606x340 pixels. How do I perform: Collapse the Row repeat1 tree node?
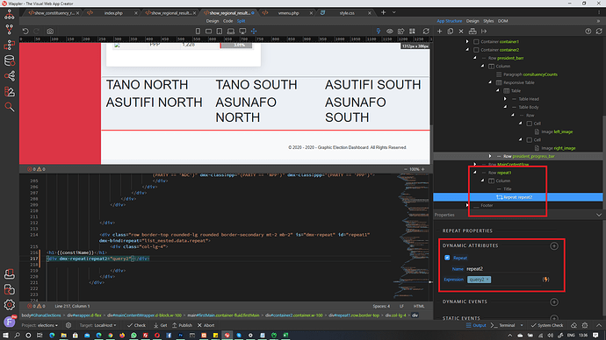[x=475, y=173]
